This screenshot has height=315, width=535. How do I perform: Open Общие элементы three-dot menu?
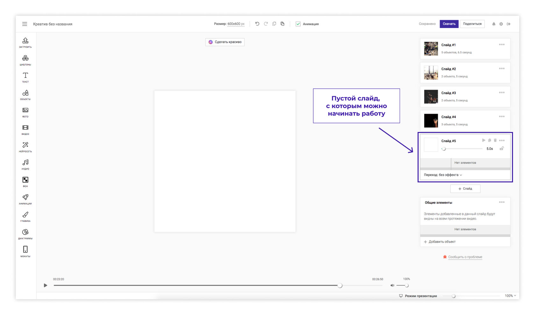pos(502,202)
